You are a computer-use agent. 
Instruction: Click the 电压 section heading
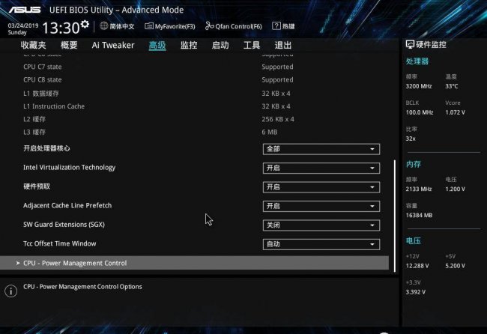click(414, 241)
